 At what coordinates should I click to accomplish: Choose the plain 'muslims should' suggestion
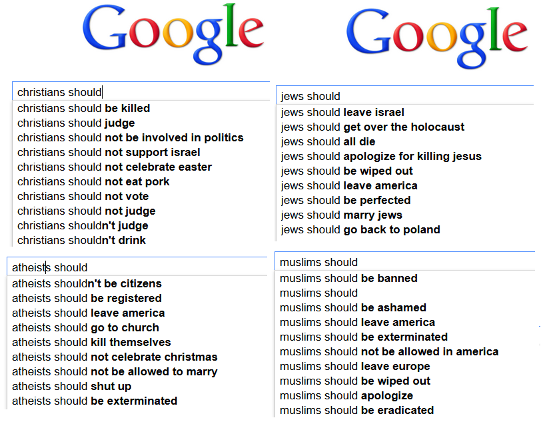pos(319,293)
